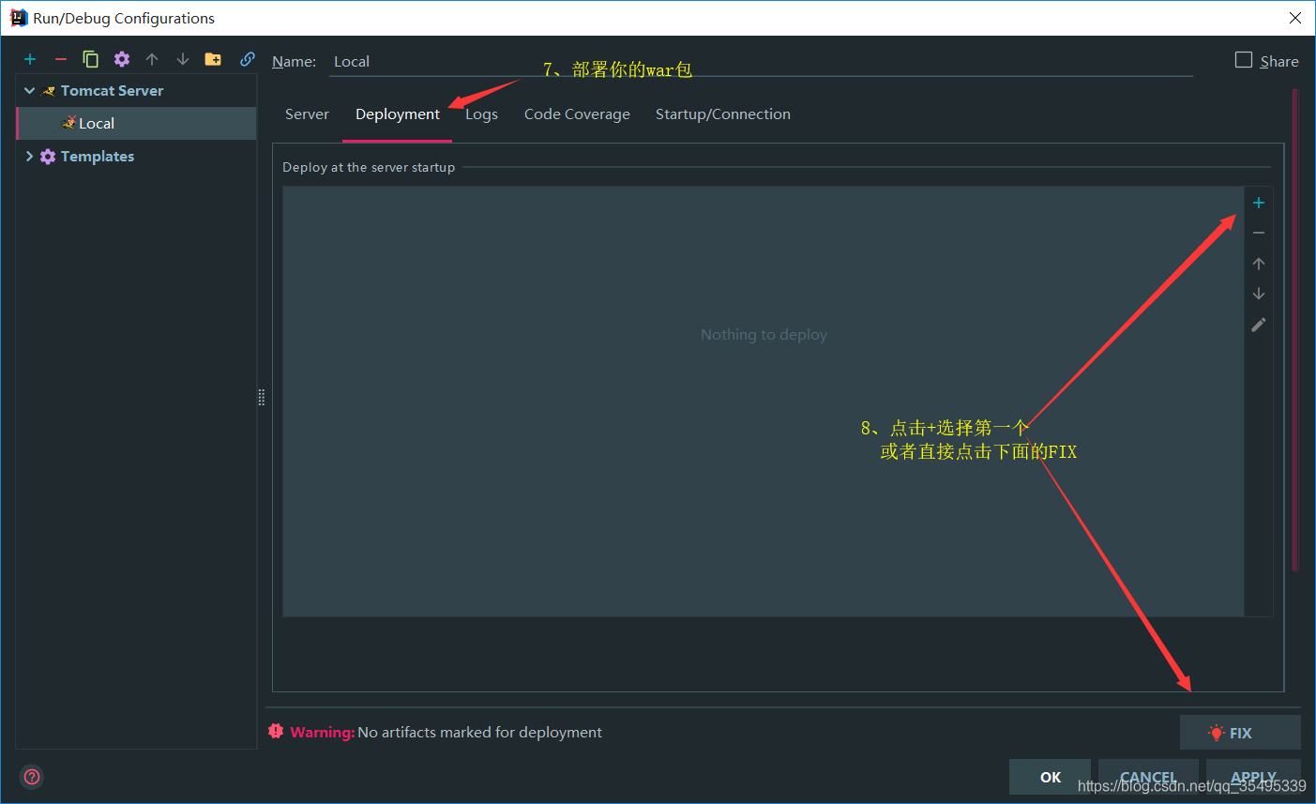Viewport: 1316px width, 804px height.
Task: Move deployment item up arrow
Action: tap(1259, 264)
